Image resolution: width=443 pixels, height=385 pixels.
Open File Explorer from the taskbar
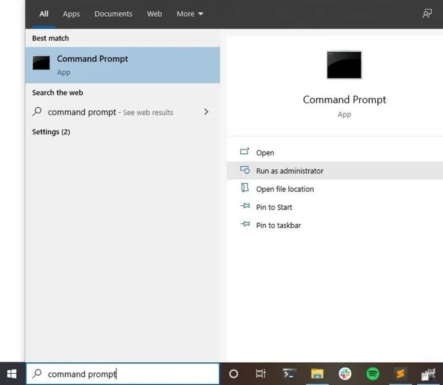[317, 373]
